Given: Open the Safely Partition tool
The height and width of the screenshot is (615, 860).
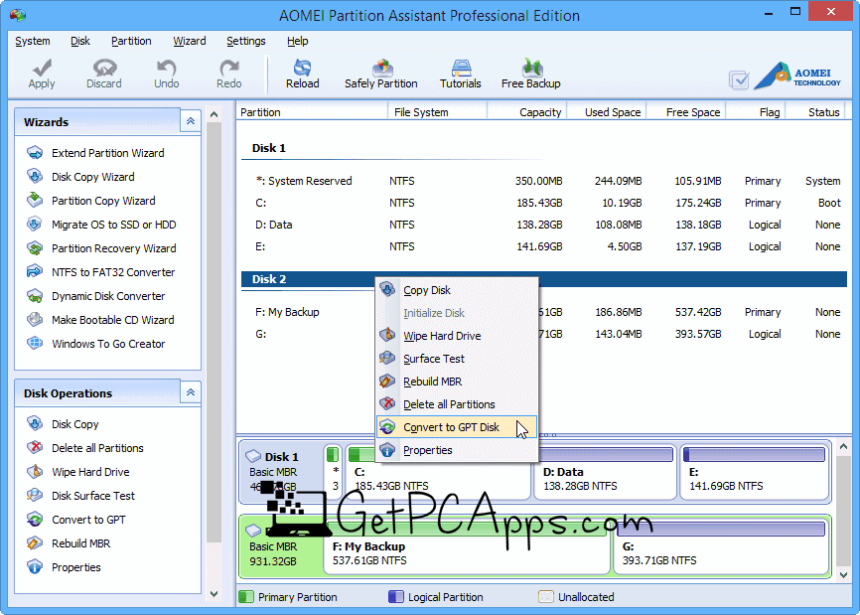Looking at the screenshot, I should tap(380, 73).
